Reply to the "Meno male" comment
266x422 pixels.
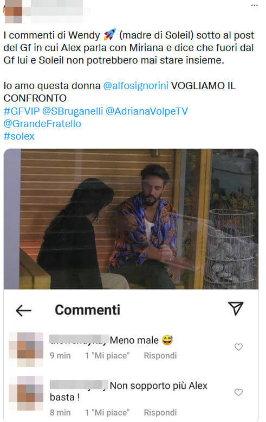coord(160,356)
